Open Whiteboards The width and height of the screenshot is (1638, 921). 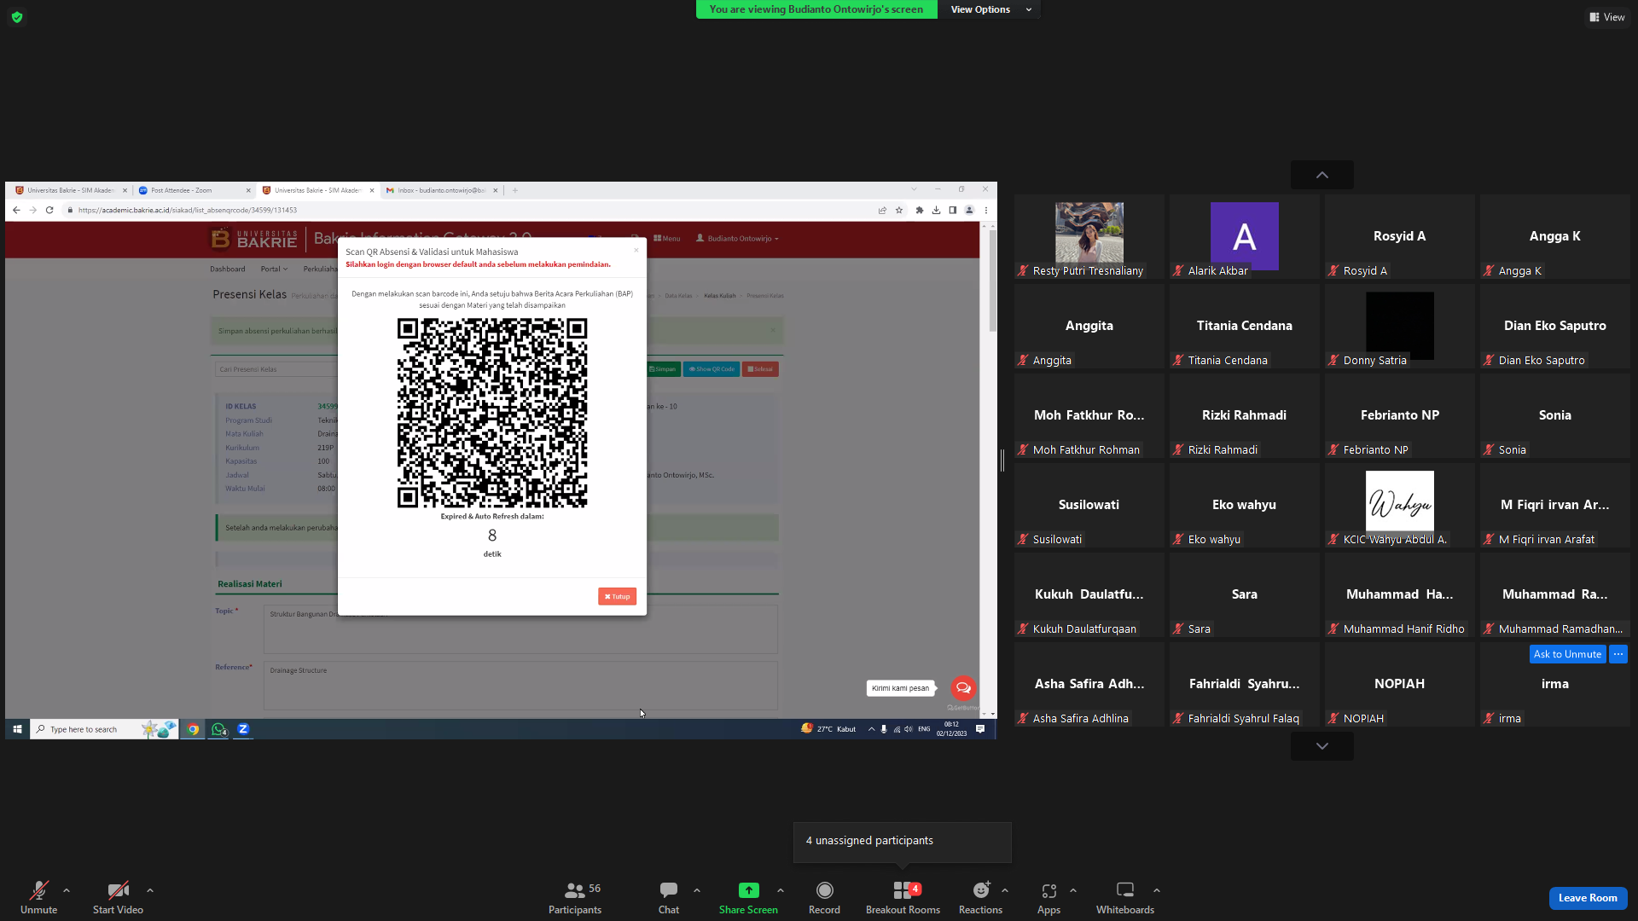point(1125,897)
